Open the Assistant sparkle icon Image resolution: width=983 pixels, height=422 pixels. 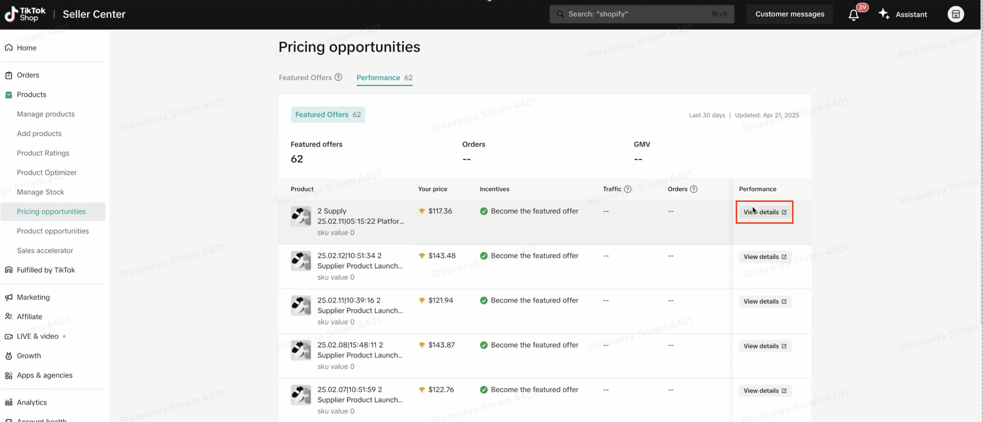[883, 14]
